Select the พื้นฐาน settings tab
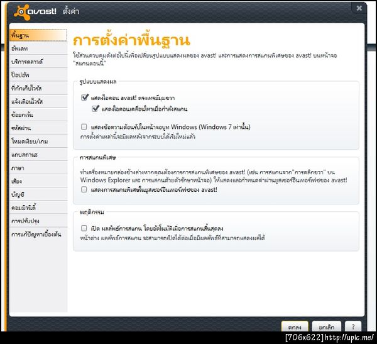Image resolution: width=377 pixels, height=344 pixels. pos(38,35)
